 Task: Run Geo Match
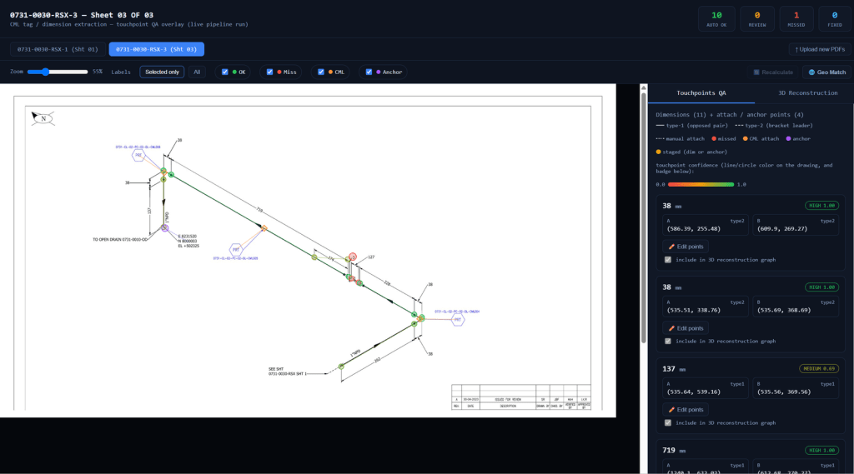826,72
